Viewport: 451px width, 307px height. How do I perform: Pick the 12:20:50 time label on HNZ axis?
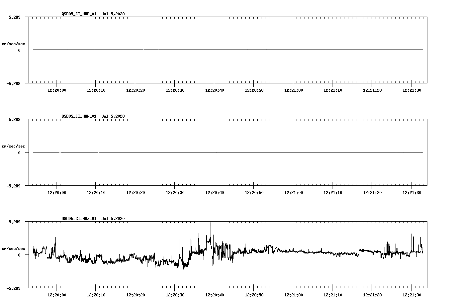click(x=254, y=295)
